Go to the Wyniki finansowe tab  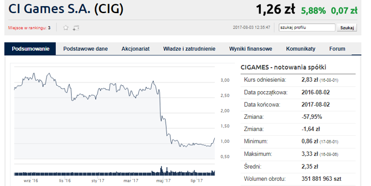251,49
